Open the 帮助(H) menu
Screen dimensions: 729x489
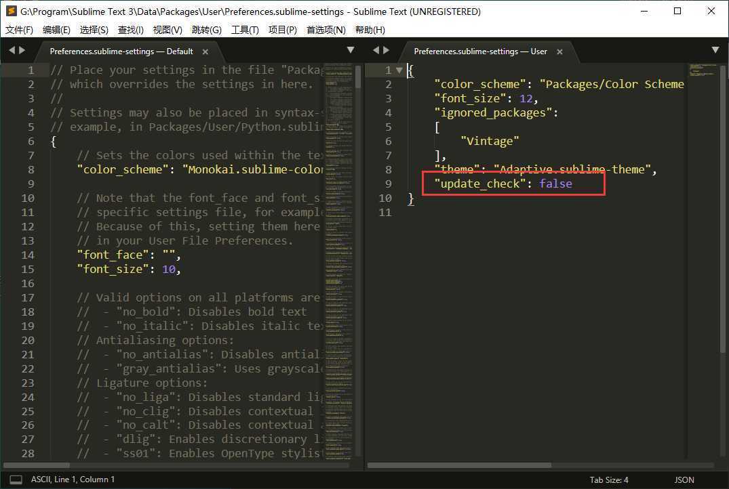(x=370, y=30)
